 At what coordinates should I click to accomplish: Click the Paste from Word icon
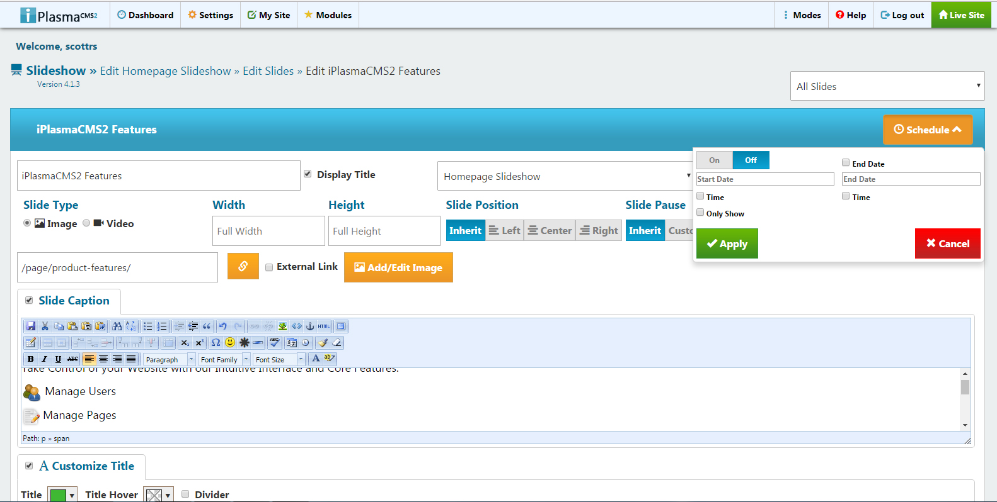click(x=100, y=326)
